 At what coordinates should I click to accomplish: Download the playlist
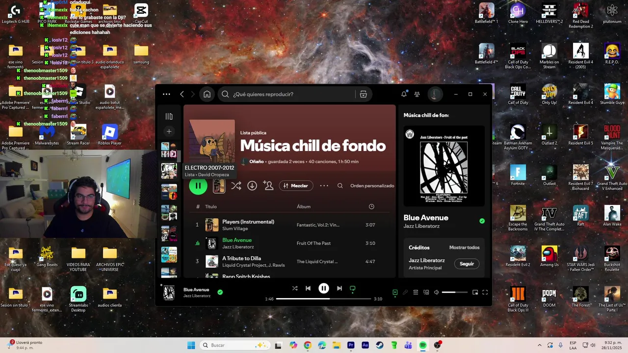coord(252,186)
